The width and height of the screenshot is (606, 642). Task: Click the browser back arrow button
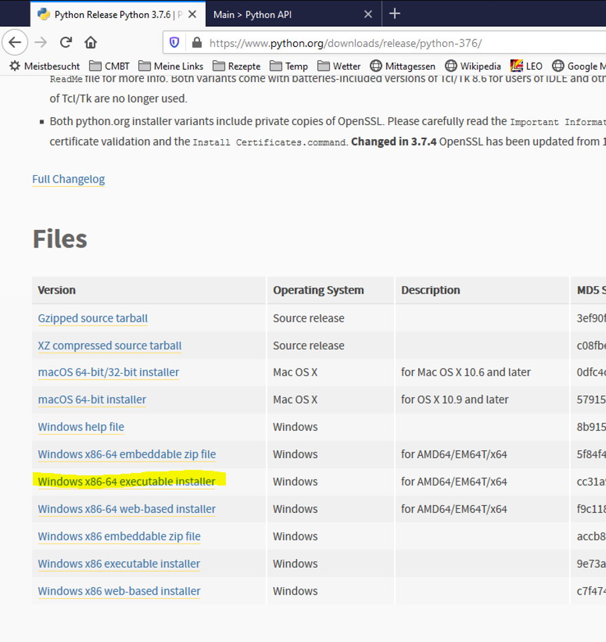(x=15, y=43)
